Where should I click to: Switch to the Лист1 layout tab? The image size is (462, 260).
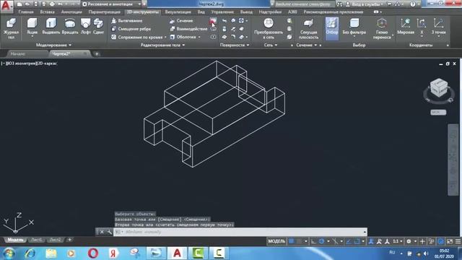(37, 240)
